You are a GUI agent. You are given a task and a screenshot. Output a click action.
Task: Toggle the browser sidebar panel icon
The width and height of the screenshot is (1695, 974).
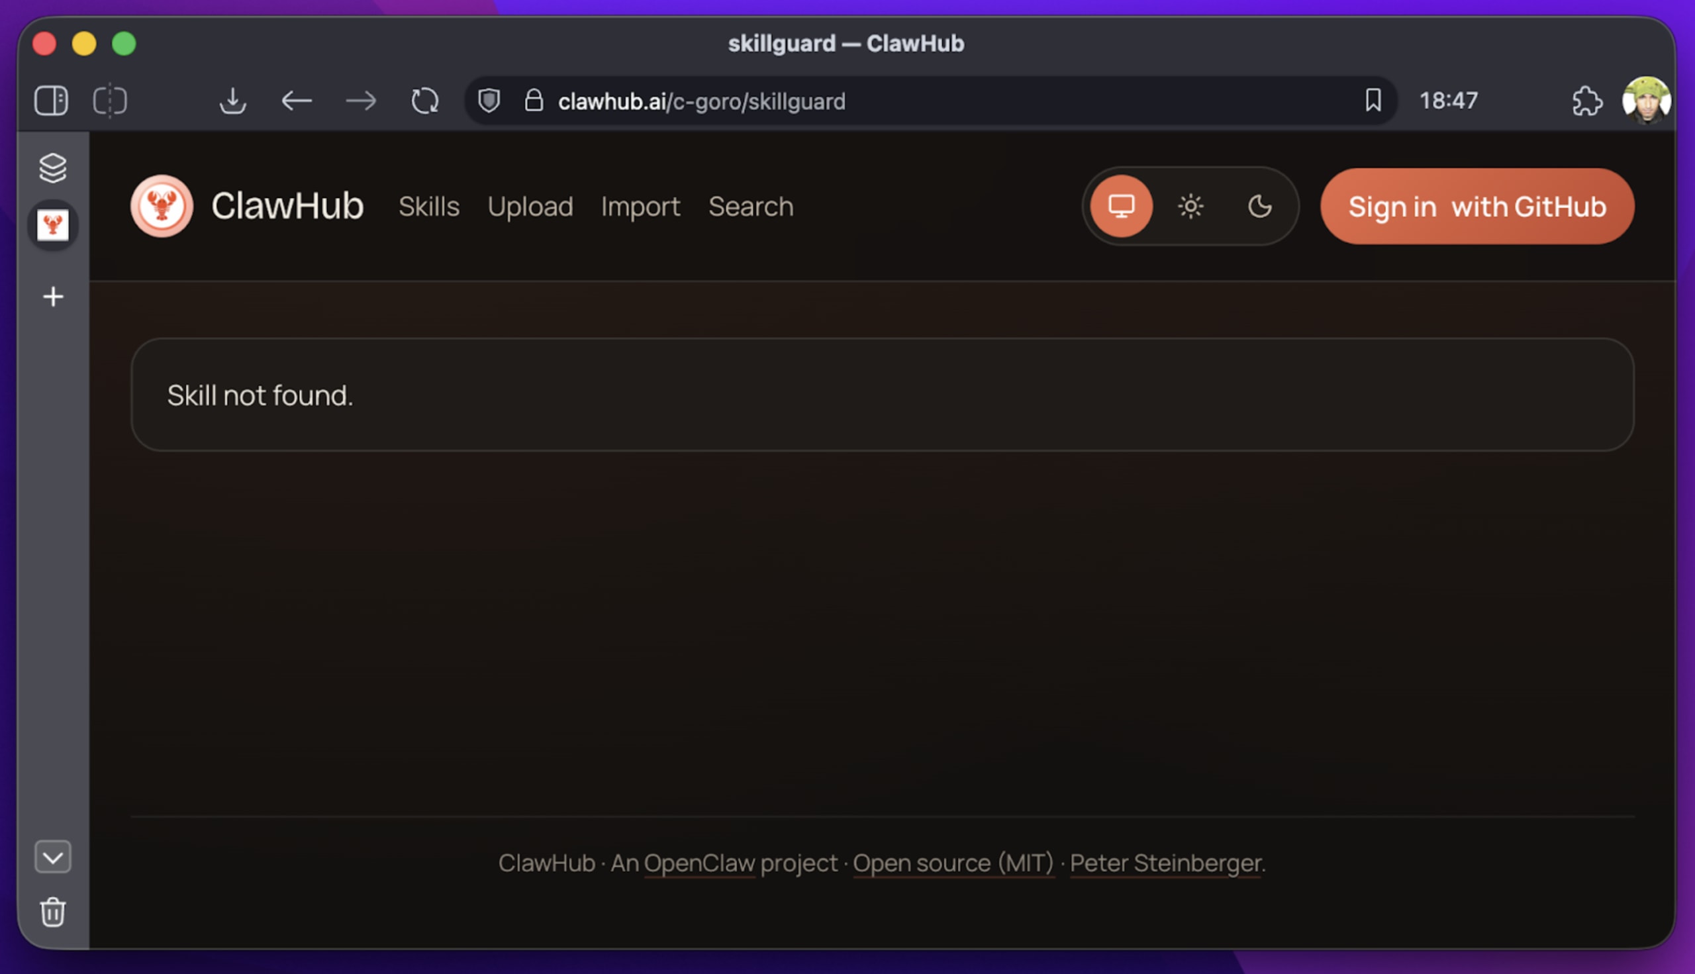52,101
